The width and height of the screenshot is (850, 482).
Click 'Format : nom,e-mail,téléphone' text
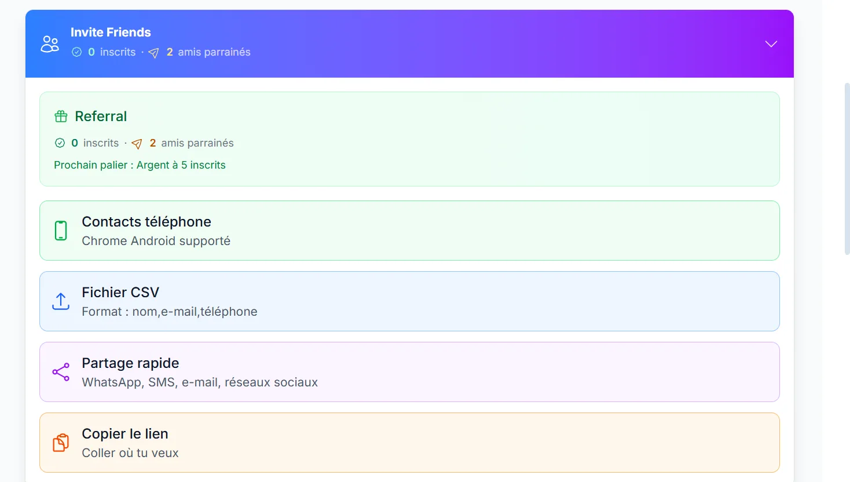click(170, 312)
